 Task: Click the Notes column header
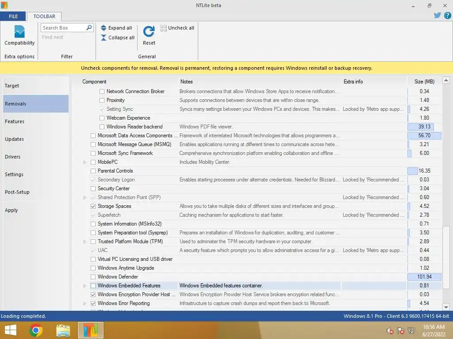pyautogui.click(x=186, y=82)
